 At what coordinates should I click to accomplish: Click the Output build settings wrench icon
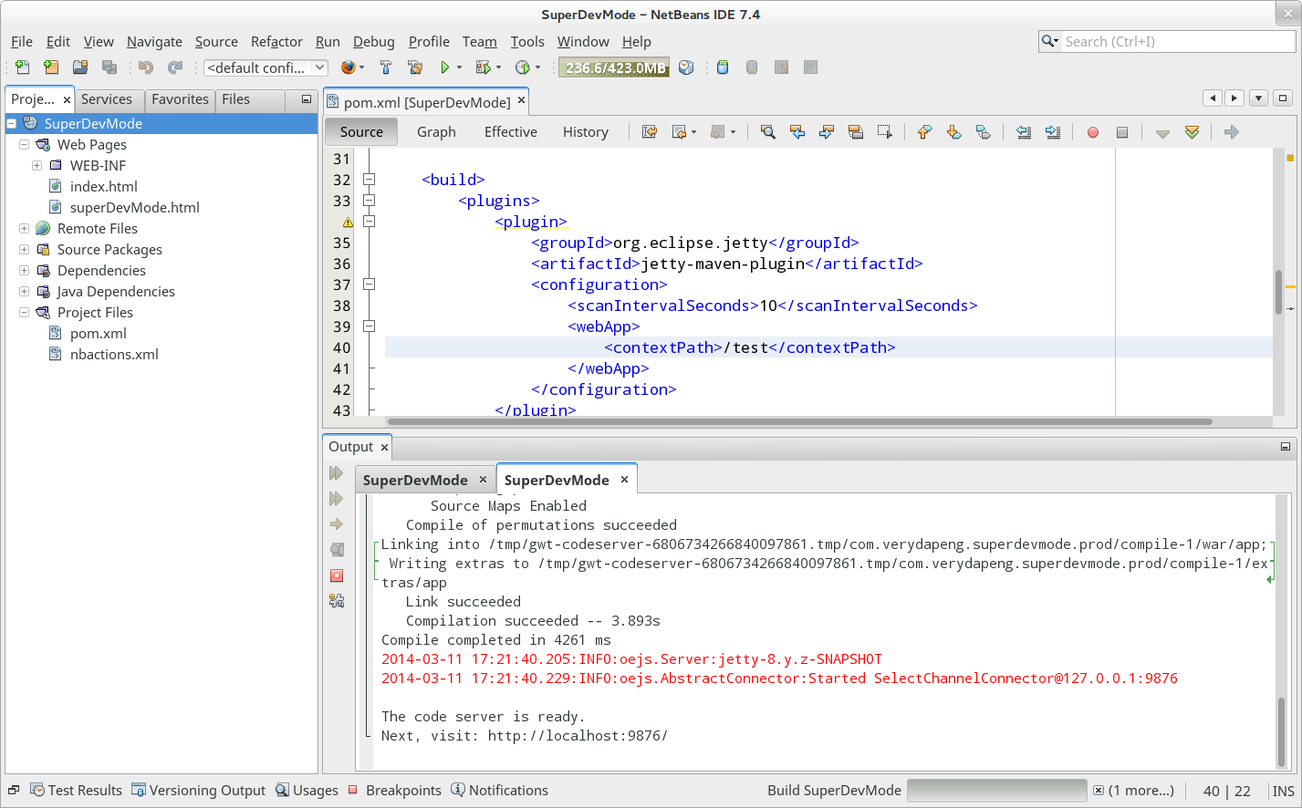[x=337, y=601]
